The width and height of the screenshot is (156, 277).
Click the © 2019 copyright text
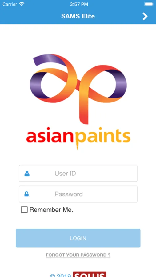coord(61,275)
